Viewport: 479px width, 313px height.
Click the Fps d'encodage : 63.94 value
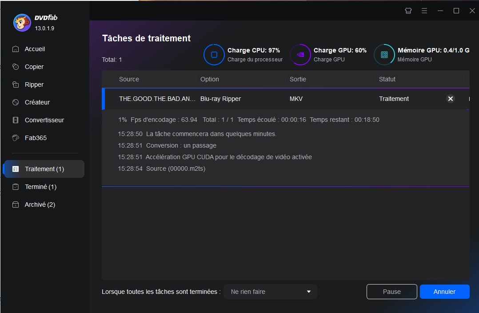pyautogui.click(x=164, y=120)
